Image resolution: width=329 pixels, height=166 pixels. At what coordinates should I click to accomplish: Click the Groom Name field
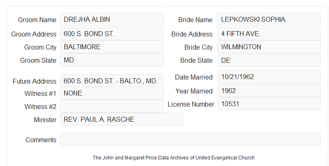(112, 19)
